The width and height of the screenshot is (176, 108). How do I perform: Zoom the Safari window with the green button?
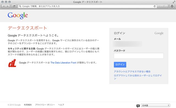[10, 2]
